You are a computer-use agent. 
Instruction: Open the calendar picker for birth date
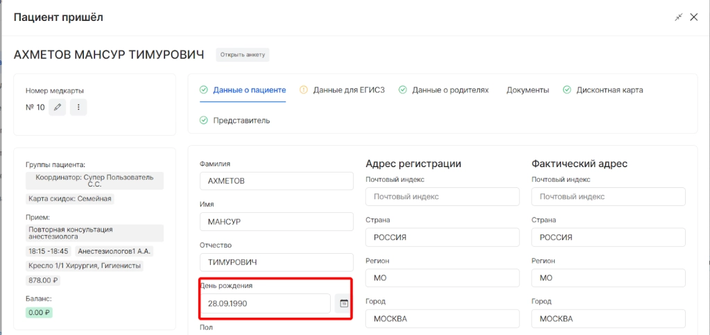point(343,304)
